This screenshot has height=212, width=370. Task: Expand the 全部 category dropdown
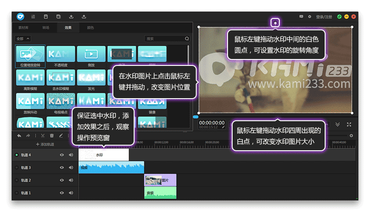point(23,39)
